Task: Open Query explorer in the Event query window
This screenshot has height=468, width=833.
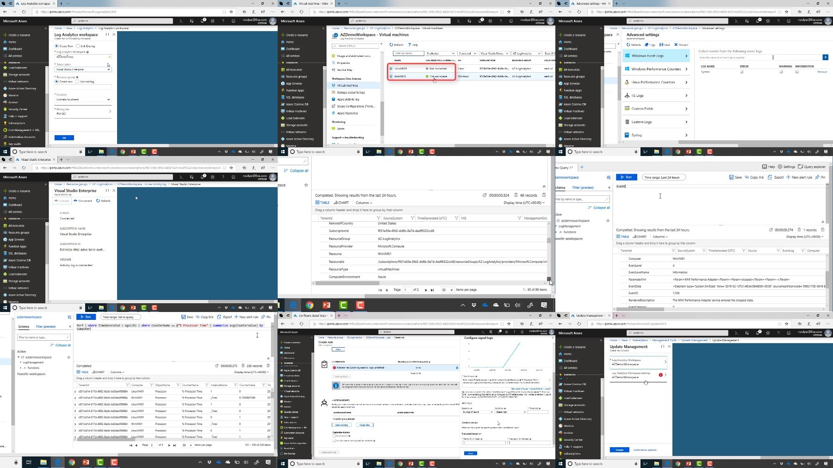Action: [812, 167]
